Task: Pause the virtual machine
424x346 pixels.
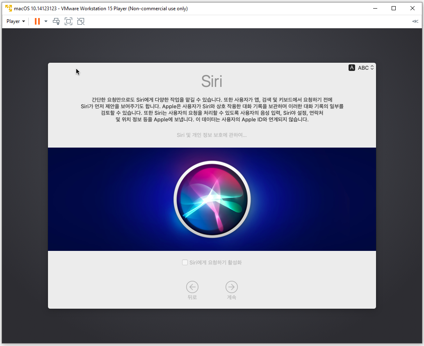Action: pos(37,21)
